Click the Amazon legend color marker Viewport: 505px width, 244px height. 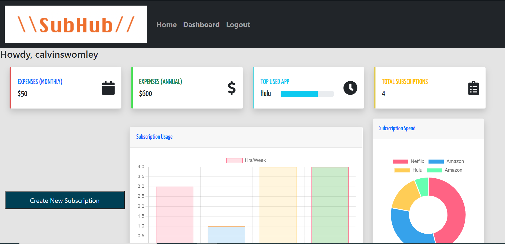436,161
